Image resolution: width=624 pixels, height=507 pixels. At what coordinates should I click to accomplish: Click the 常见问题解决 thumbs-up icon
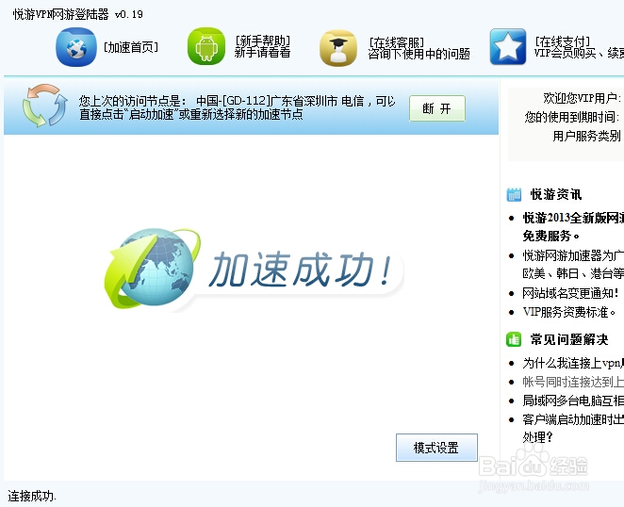pyautogui.click(x=514, y=339)
